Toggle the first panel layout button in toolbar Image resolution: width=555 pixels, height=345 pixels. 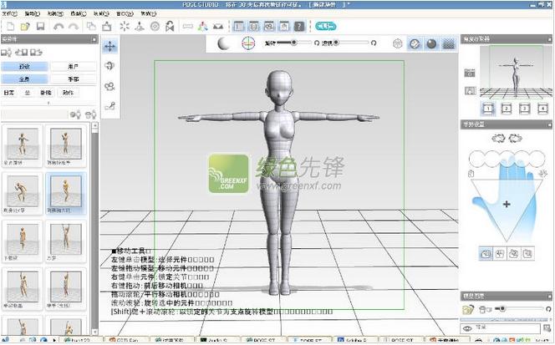pyautogui.click(x=239, y=26)
